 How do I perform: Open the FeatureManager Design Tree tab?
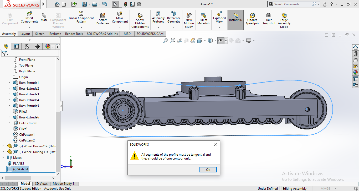click(6, 46)
